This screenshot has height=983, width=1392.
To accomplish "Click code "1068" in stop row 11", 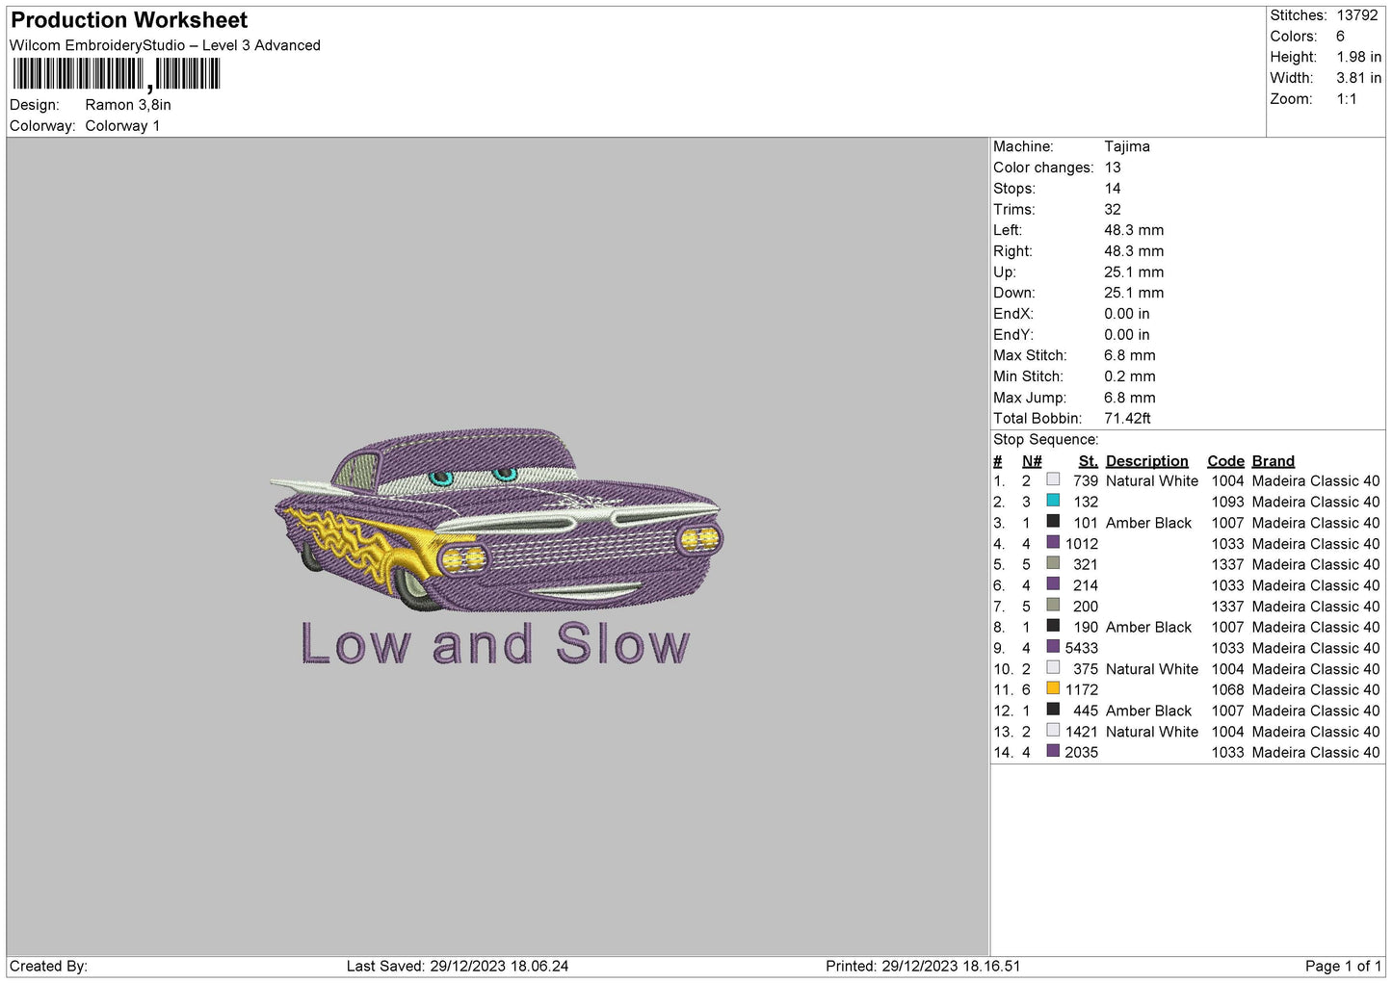I will [x=1228, y=690].
